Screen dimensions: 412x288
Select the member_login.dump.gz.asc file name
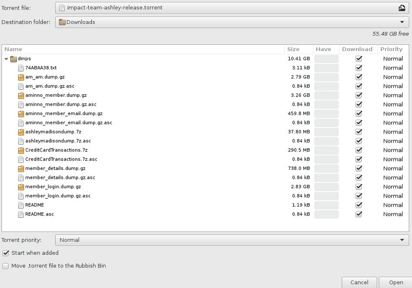pyautogui.click(x=58, y=196)
